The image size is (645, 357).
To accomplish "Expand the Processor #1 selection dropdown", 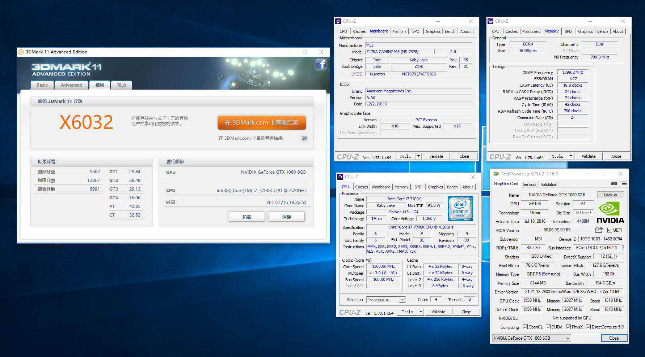I will pyautogui.click(x=402, y=300).
